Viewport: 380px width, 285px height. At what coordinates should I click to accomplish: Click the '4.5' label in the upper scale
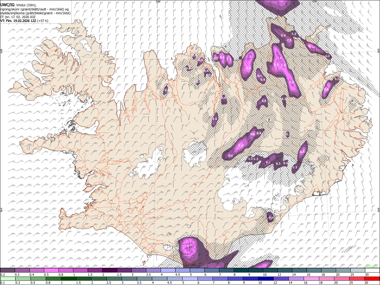[x=178, y=275]
